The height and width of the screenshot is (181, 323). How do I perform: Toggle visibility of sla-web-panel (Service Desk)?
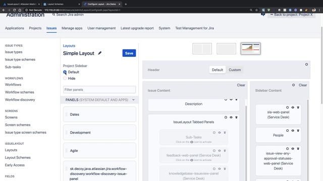tap(293, 107)
